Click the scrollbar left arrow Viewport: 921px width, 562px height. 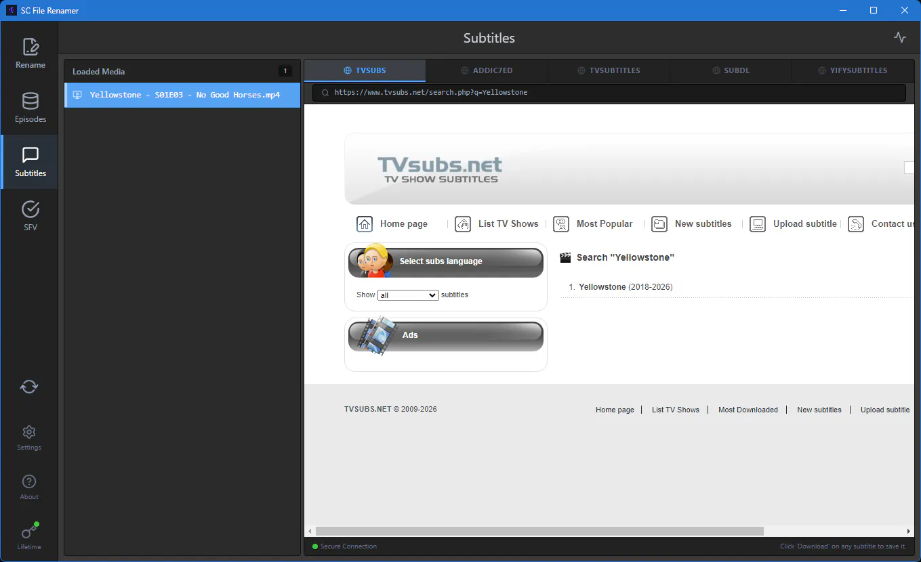310,532
